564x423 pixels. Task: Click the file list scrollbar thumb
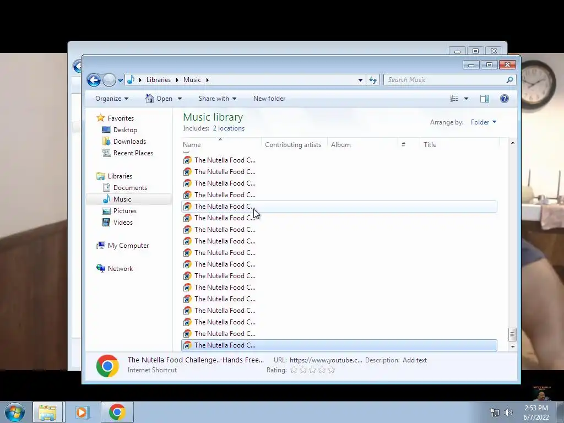(513, 334)
